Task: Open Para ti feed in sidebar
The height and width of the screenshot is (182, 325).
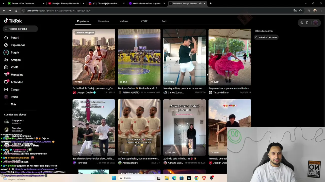Action: pyautogui.click(x=15, y=38)
